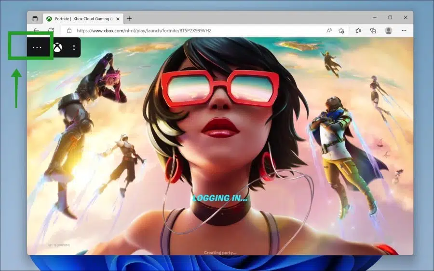Open Read aloud icon in address bar

329,30
